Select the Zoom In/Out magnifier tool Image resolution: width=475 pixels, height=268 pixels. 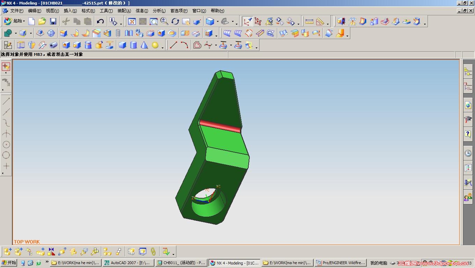click(165, 22)
